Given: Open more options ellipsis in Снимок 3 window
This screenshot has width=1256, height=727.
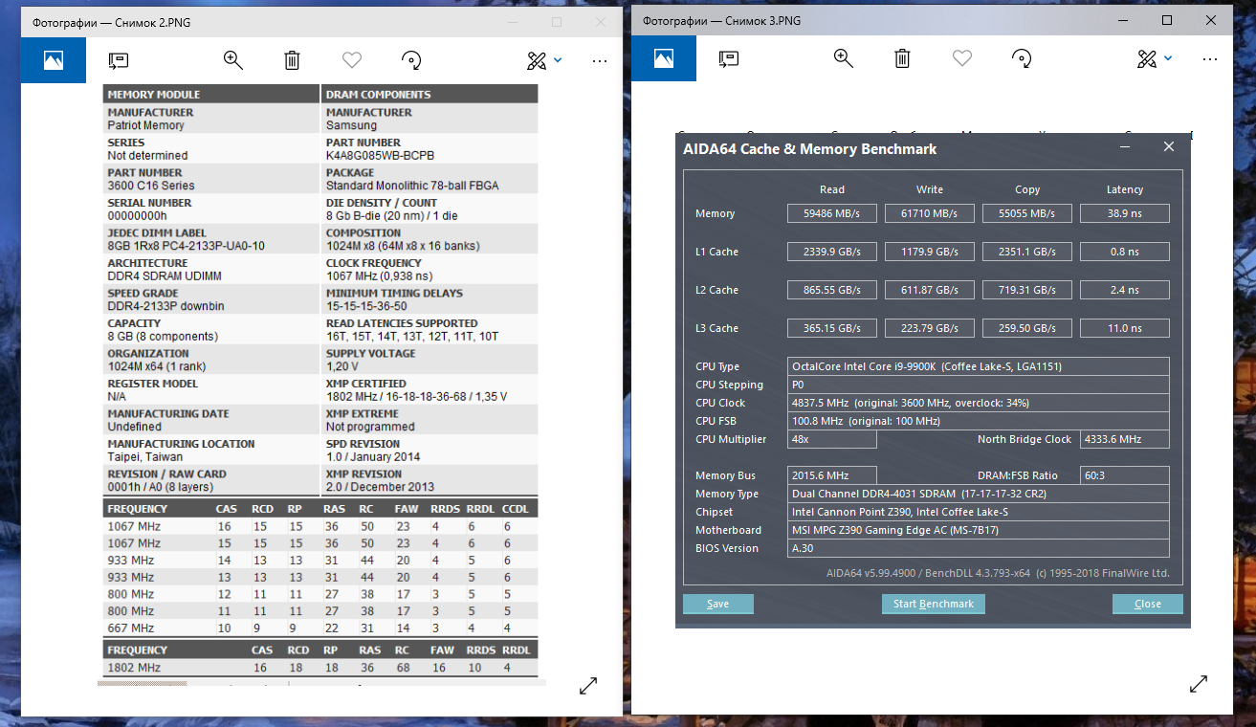Looking at the screenshot, I should coord(1210,58).
